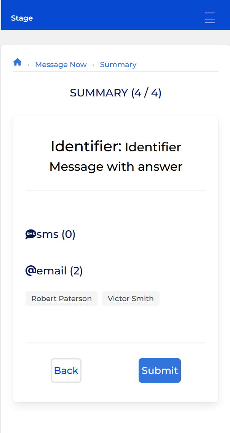Click dot separator before Summary breadcrumb
The width and height of the screenshot is (230, 433).
(93, 65)
